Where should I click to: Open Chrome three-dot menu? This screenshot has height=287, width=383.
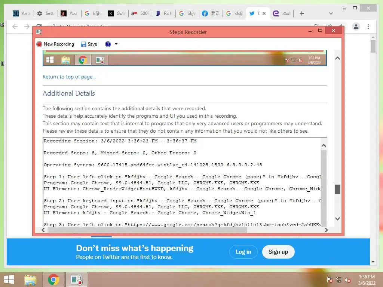click(x=368, y=27)
